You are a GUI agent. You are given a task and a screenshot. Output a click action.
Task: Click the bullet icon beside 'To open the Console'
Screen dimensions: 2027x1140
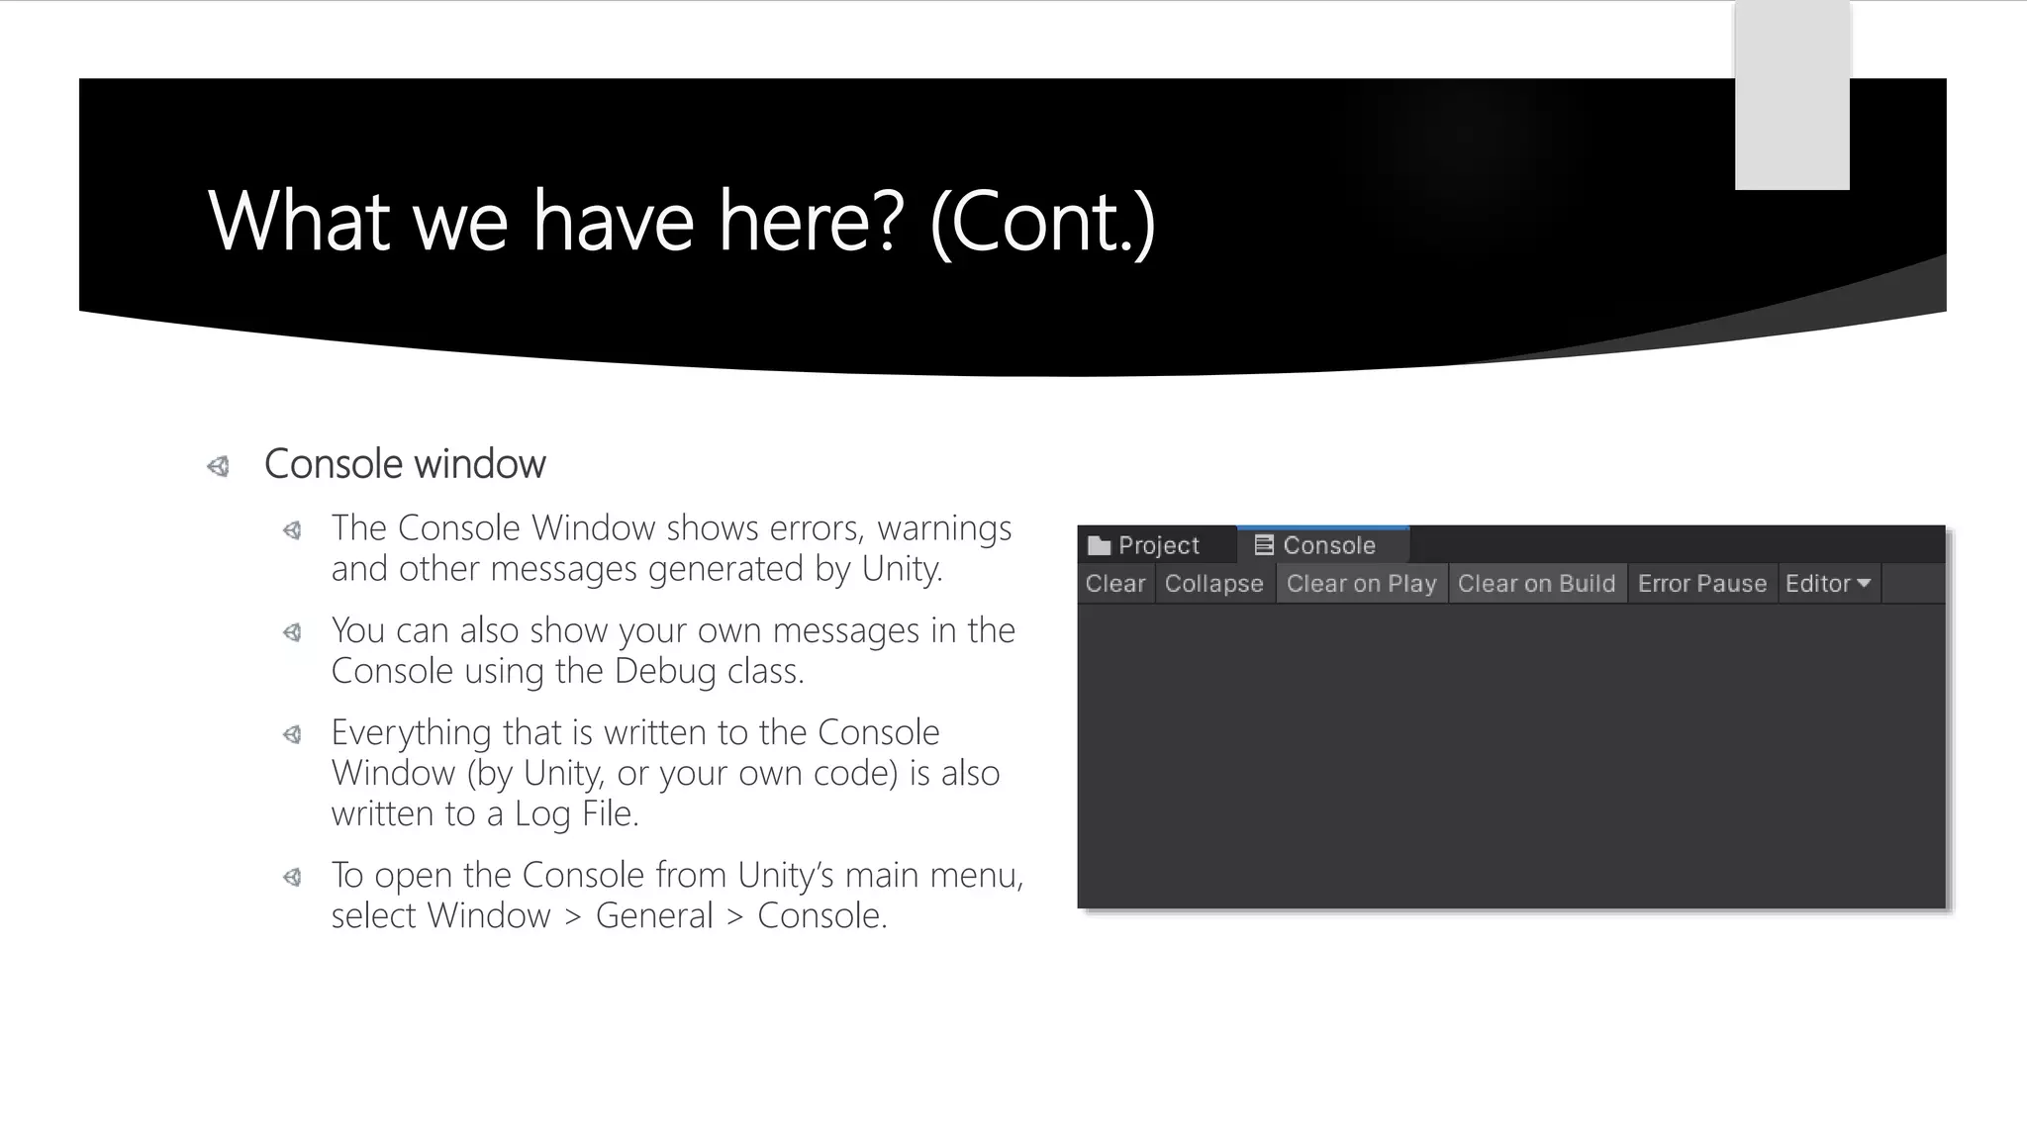(x=292, y=877)
